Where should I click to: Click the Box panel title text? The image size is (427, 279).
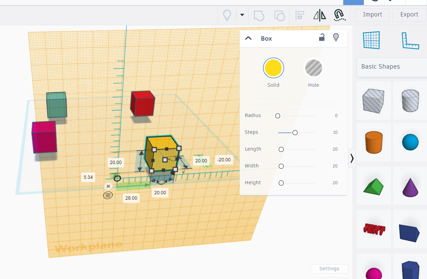click(266, 39)
